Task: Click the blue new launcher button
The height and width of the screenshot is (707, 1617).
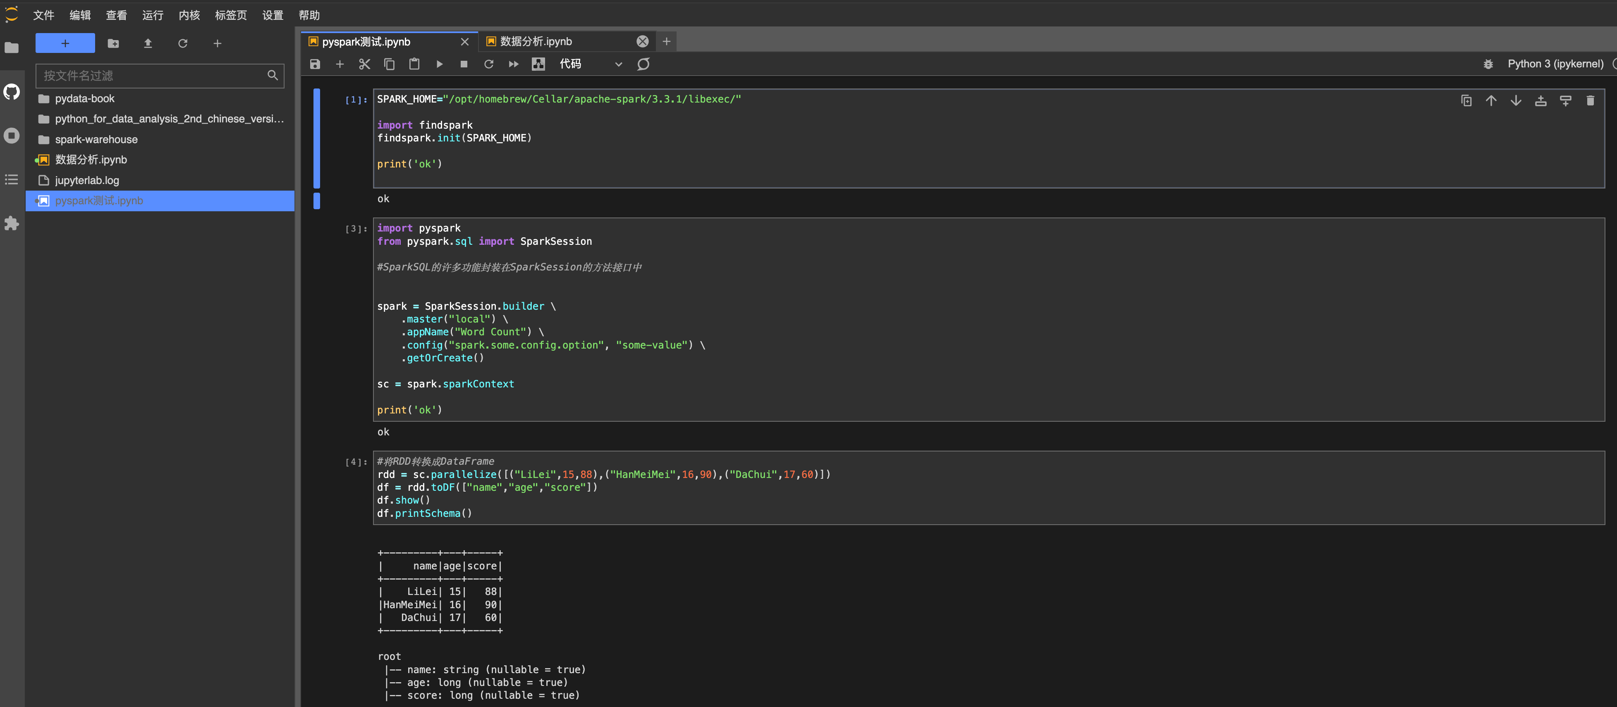Action: (65, 43)
